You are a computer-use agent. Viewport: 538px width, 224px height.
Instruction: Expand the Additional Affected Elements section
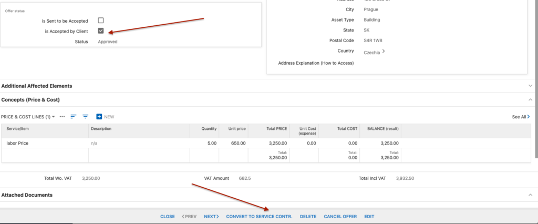(x=531, y=86)
